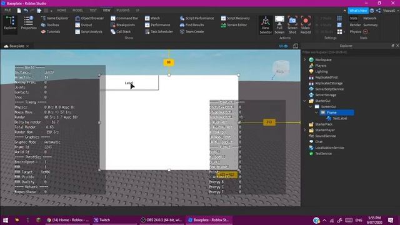The image size is (400, 225).
Task: Switch to the HOME ribbon tab
Action: pyautogui.click(x=61, y=10)
